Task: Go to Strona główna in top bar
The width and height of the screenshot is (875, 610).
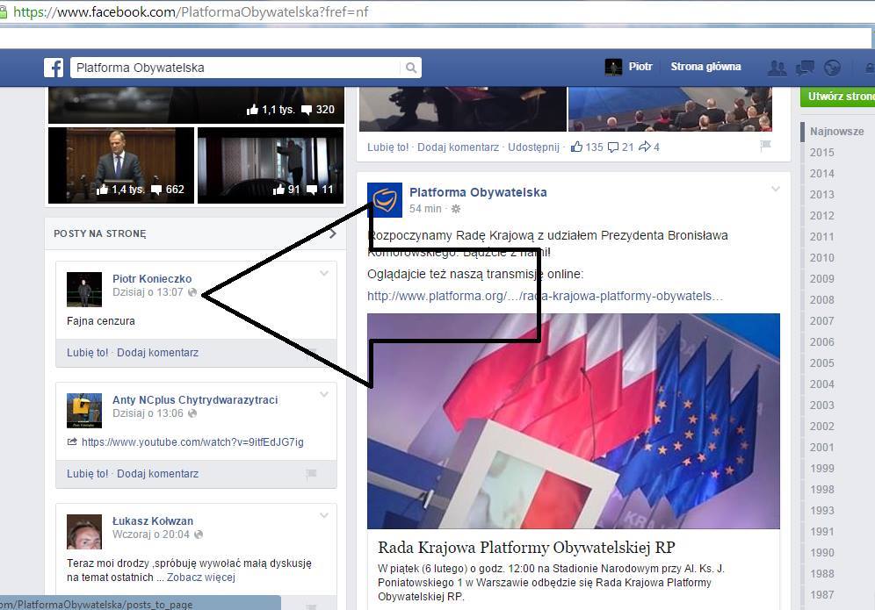Action: click(705, 67)
